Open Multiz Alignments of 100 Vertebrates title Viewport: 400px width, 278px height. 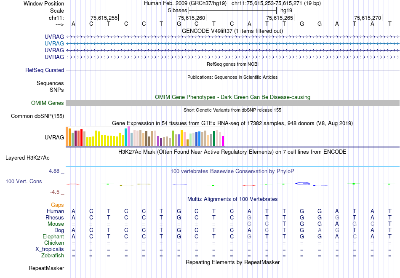[232, 199]
